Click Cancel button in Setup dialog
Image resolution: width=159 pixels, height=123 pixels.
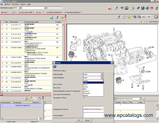click(x=87, y=120)
